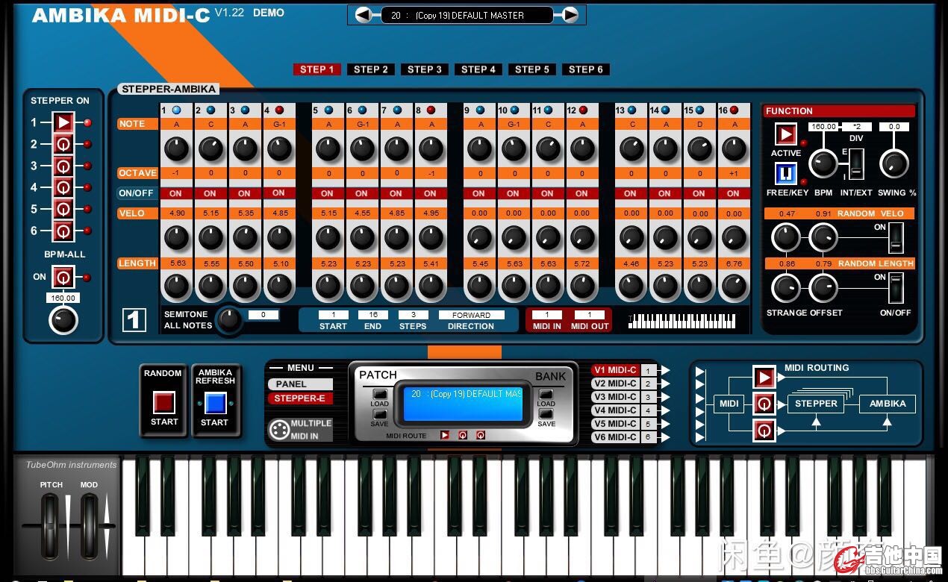948x582 pixels.
Task: Select the V6 MIDI-C voice button
Action: pos(615,437)
